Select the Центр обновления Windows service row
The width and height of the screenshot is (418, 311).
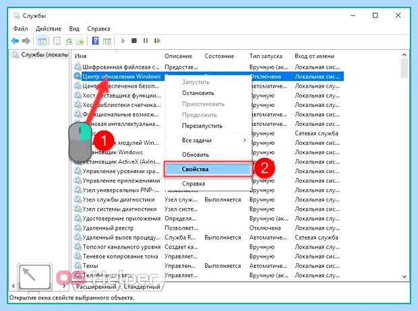tap(209, 77)
